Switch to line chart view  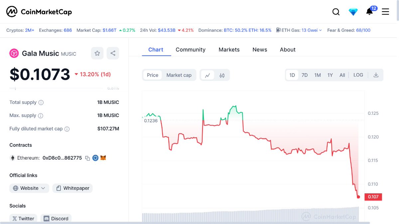[207, 75]
